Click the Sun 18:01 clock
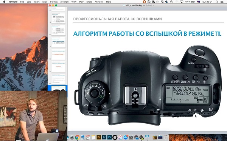The width and height of the screenshot is (227, 141). tap(207, 2)
